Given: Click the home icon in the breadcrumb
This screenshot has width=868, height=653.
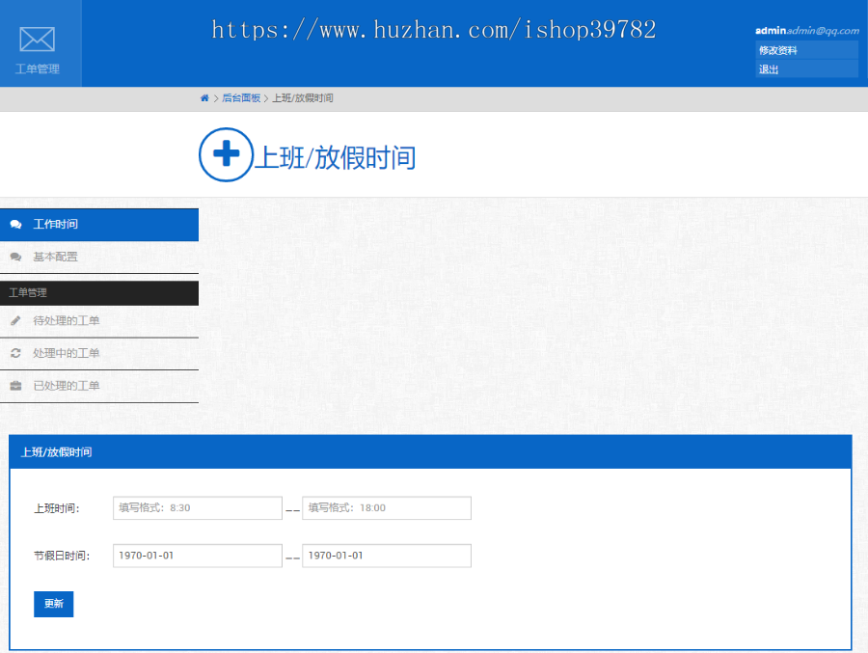Looking at the screenshot, I should point(204,98).
